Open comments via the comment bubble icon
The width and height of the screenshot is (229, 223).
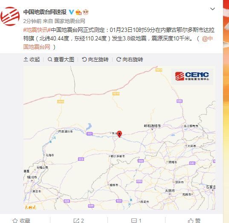pyautogui.click(x=134, y=220)
